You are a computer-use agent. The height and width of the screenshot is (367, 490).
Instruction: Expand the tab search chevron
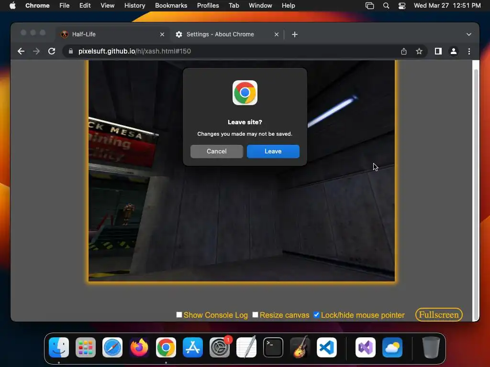click(469, 34)
